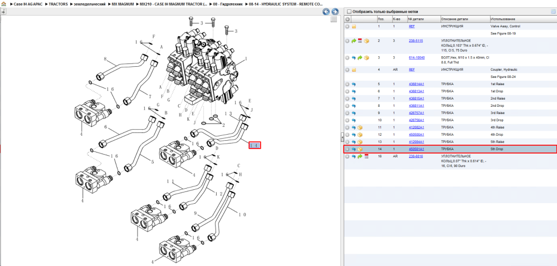Add position 1 REF row with plus icon
This screenshot has width=557, height=266.
coord(348,27)
